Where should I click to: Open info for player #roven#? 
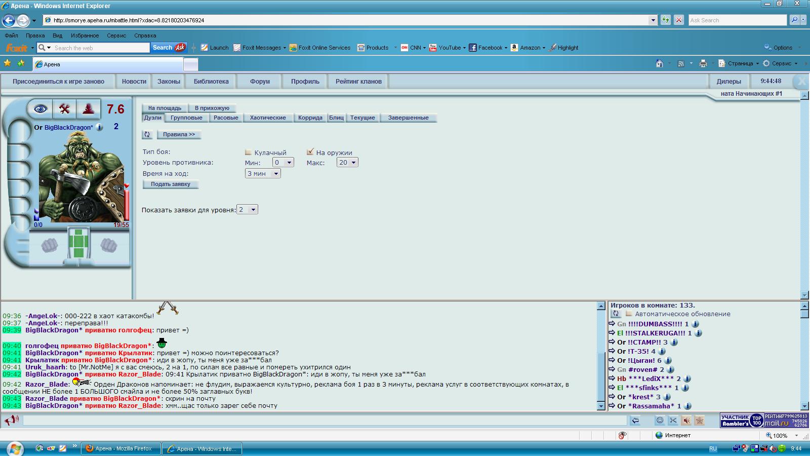[x=670, y=370]
